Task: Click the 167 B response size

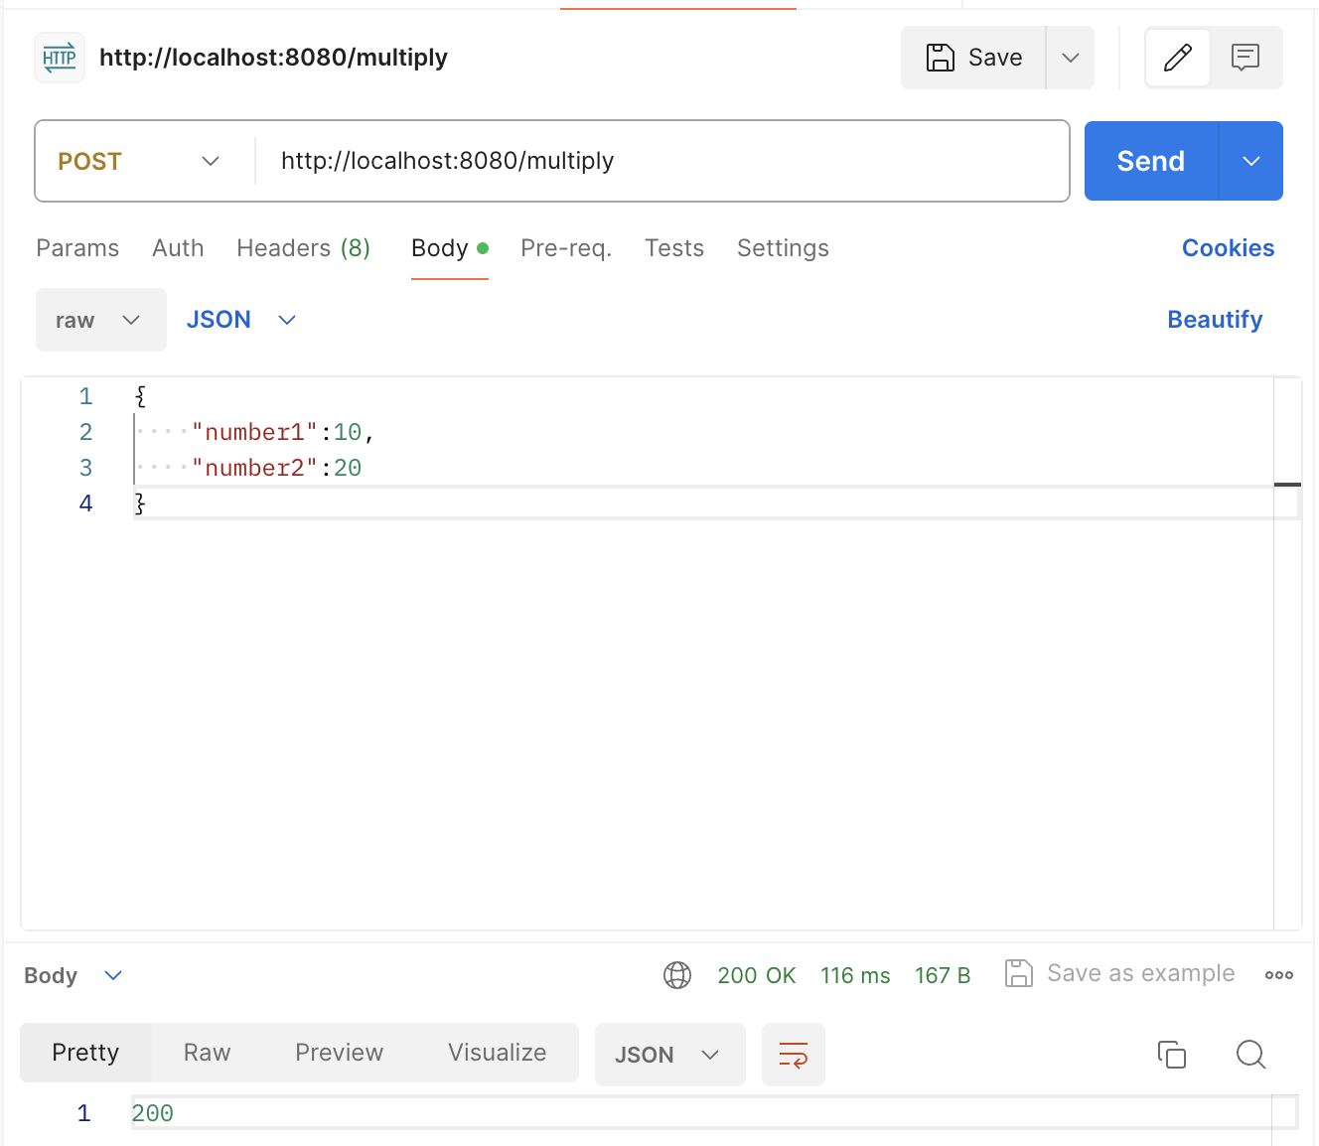Action: point(943,975)
